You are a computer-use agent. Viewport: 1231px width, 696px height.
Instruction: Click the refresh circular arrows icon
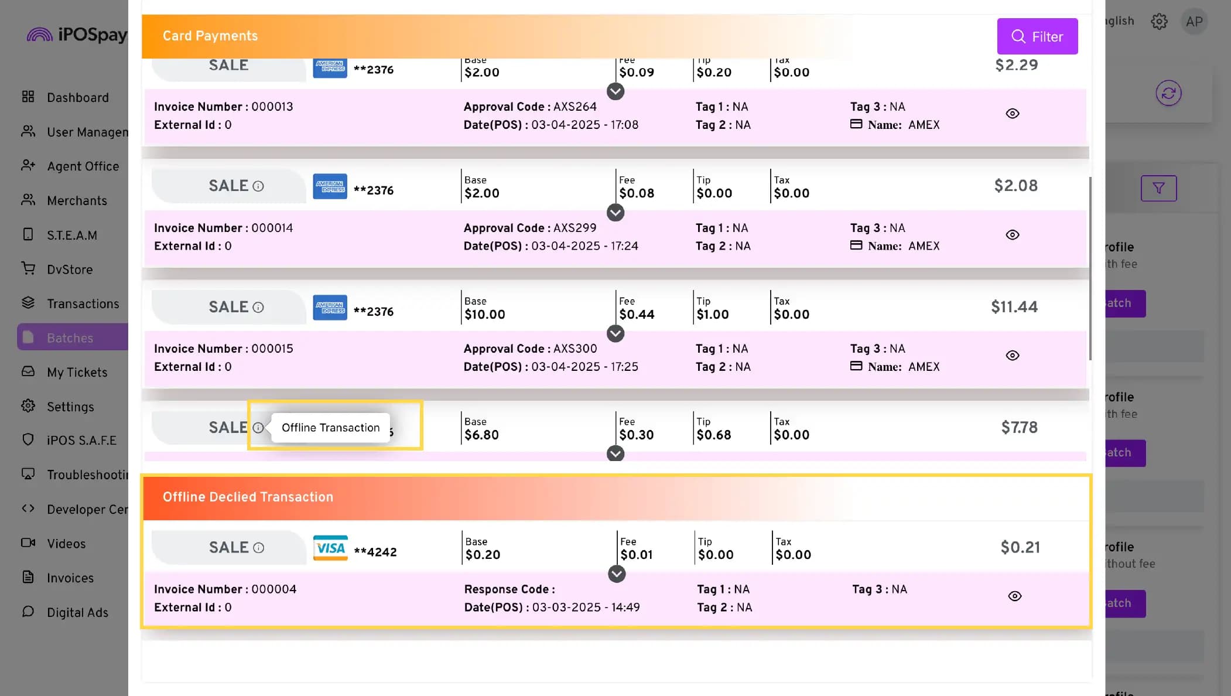click(1168, 93)
